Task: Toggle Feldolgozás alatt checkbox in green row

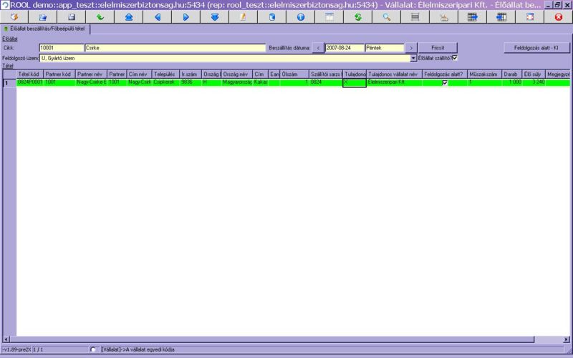Action: [445, 83]
